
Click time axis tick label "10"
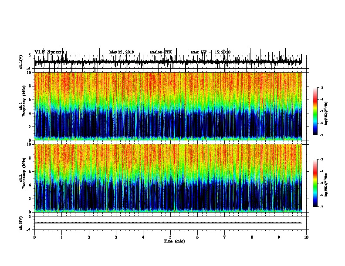click(x=306, y=237)
